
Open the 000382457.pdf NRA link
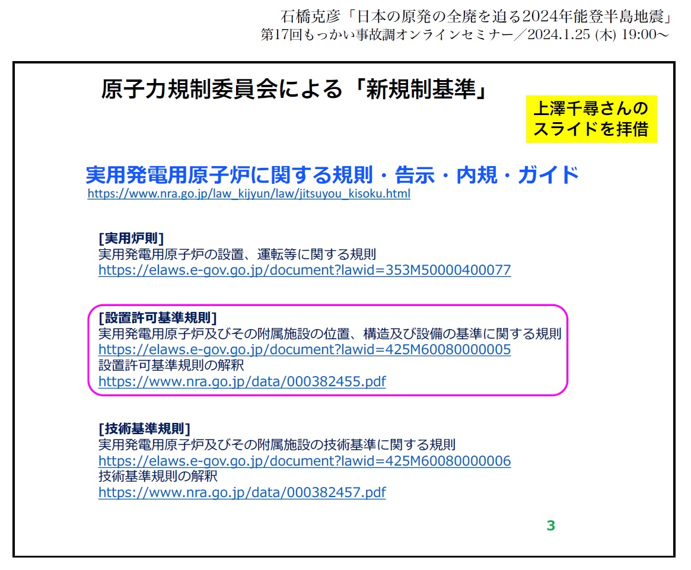tap(242, 492)
